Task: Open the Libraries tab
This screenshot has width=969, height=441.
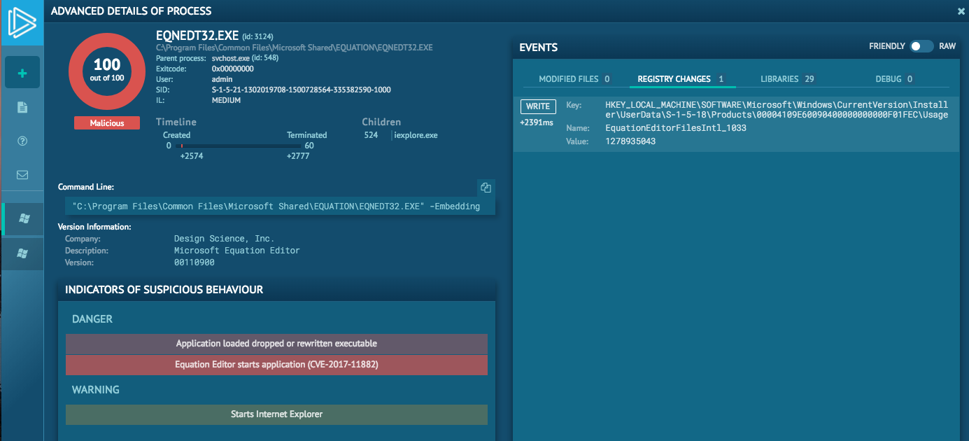Action: tap(786, 79)
